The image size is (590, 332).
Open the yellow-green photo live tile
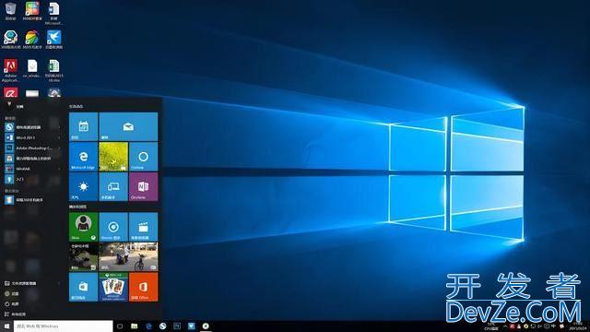(x=113, y=157)
